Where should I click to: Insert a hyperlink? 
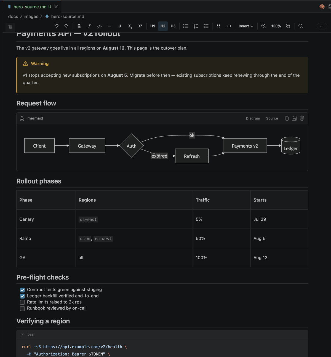pos(229,26)
